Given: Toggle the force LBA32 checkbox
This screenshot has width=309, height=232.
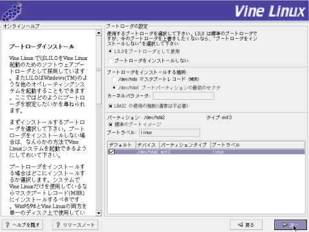Looking at the screenshot, I should point(111,106).
